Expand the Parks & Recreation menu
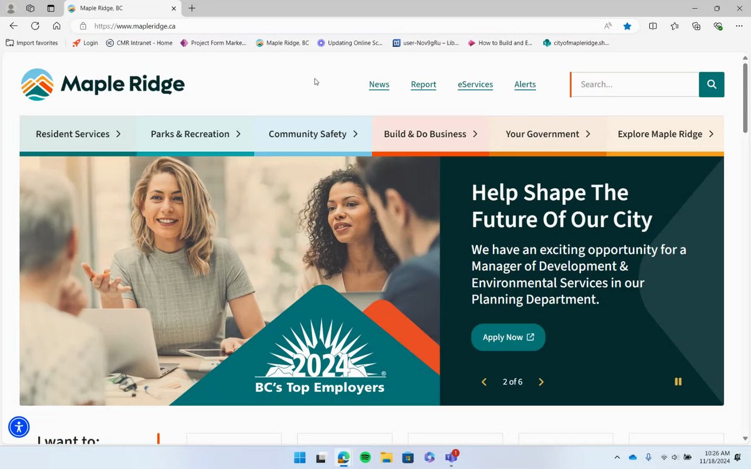Screen dimensions: 751x469 coord(195,134)
